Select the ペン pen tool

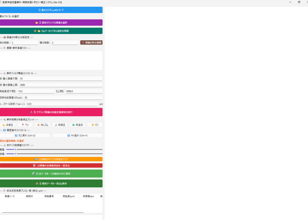point(25,125)
